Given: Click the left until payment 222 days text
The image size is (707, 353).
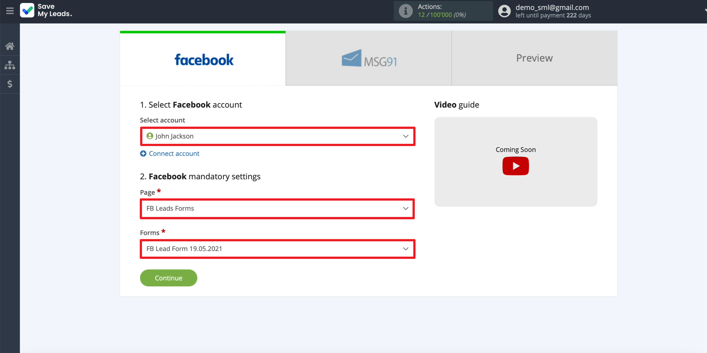Looking at the screenshot, I should pos(553,15).
